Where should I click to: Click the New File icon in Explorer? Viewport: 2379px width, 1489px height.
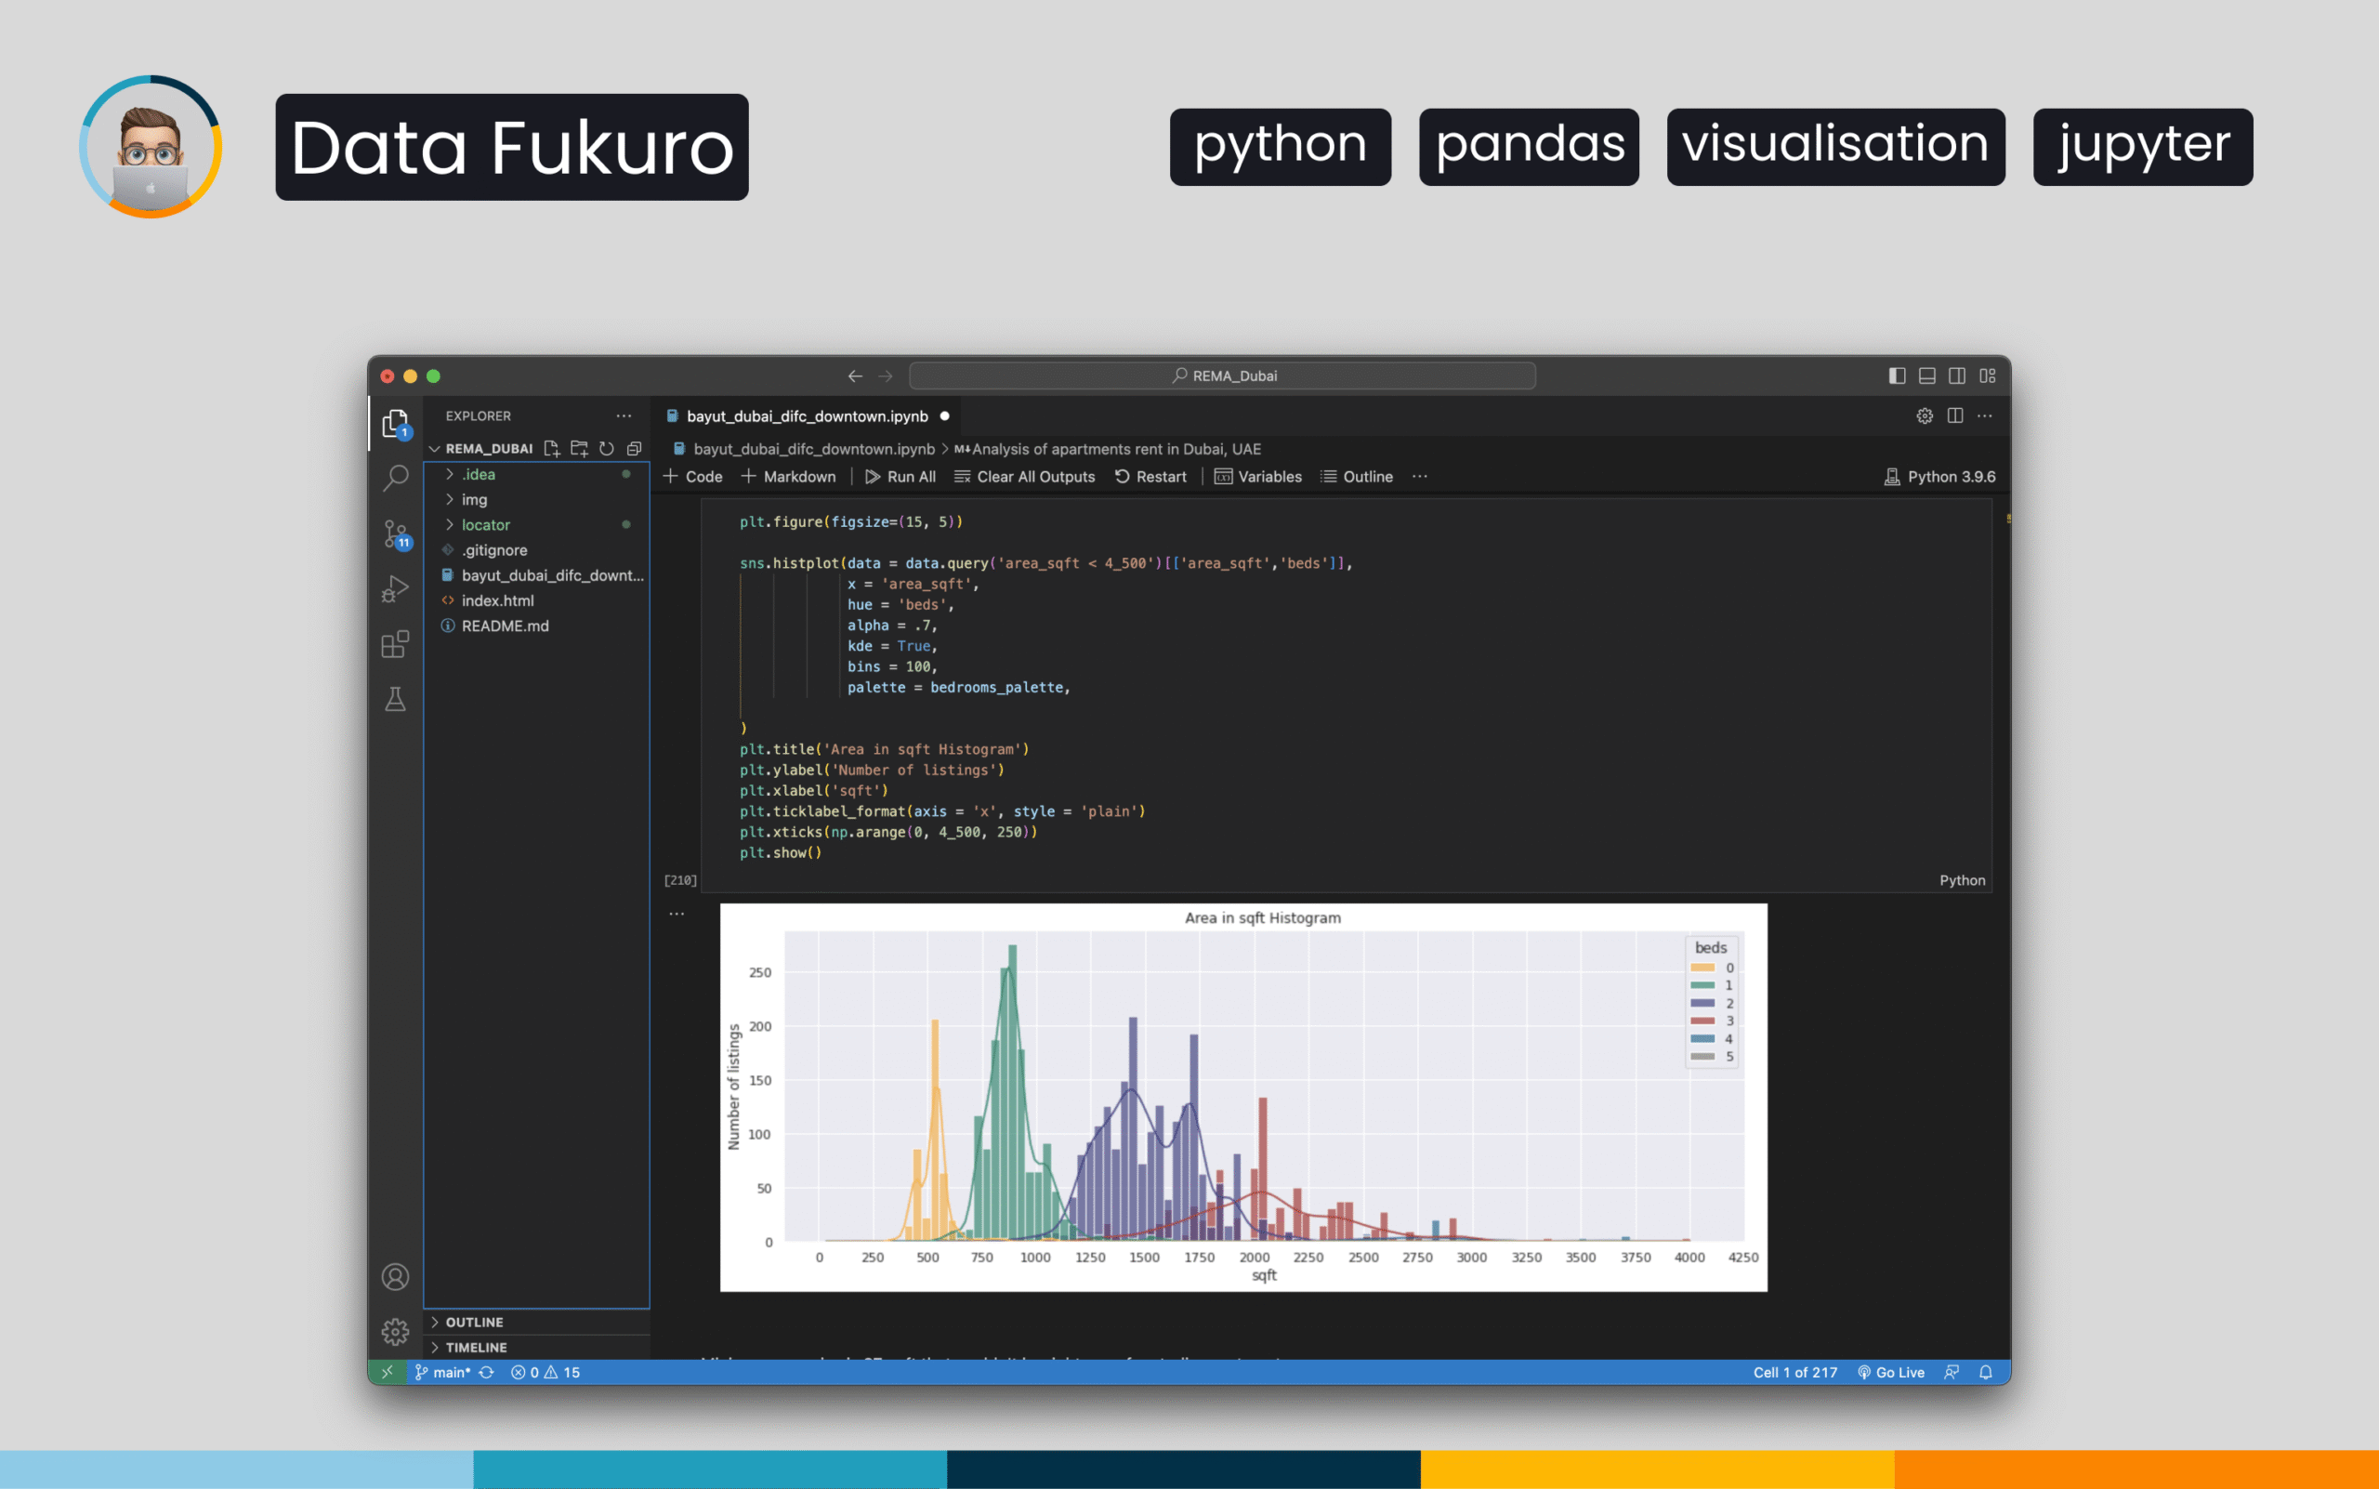[x=551, y=448]
